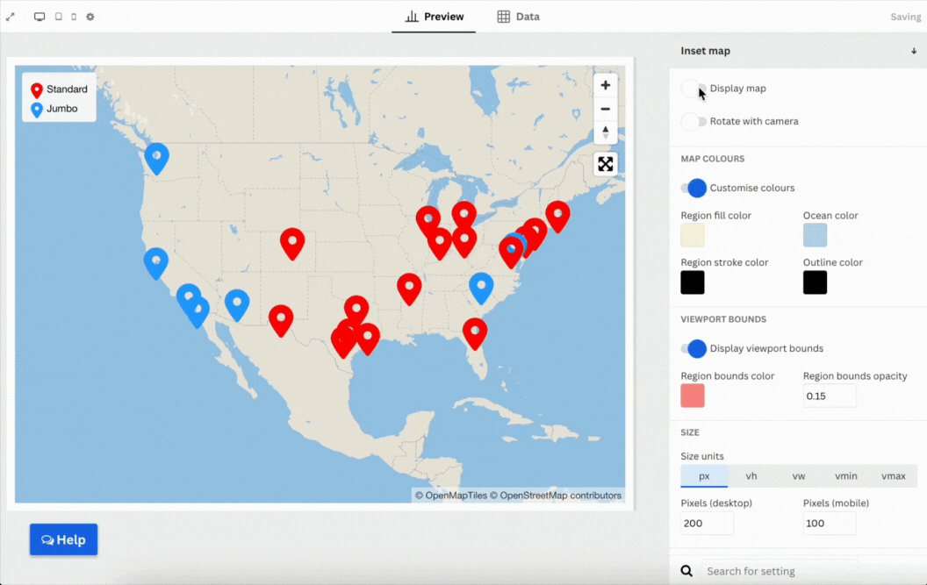
Task: Enable Rotate with camera toggle
Action: pos(693,122)
